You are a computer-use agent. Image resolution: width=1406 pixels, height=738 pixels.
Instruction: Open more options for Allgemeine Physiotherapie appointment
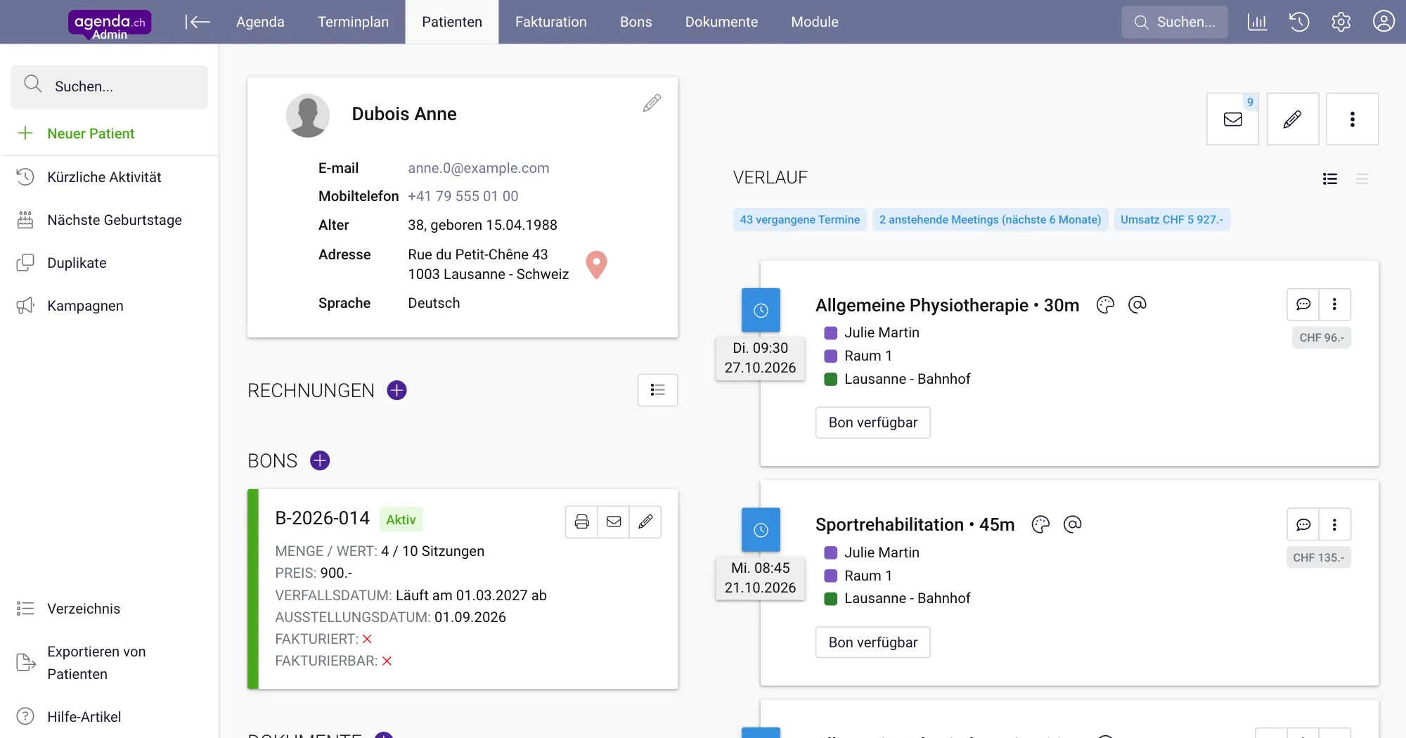1335,304
